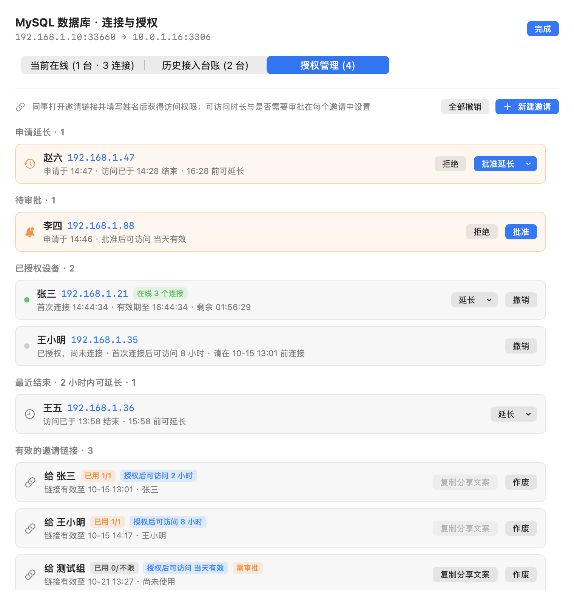Viewport: 574px width, 605px height.
Task: Click 已用 0/不限 badge
Action: pos(114,568)
